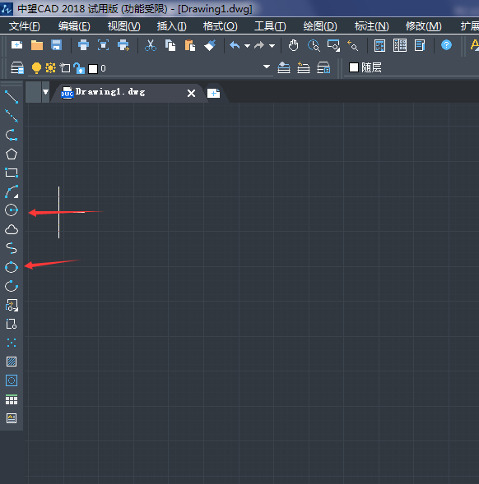Select the Revision Cloud tool
This screenshot has height=484, width=479.
tap(12, 229)
